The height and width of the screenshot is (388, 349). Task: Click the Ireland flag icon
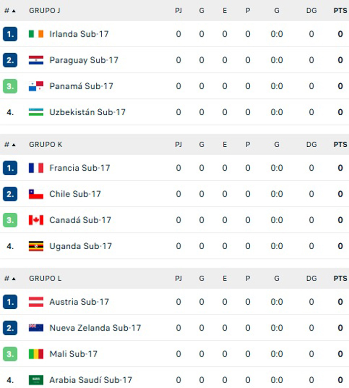(36, 34)
